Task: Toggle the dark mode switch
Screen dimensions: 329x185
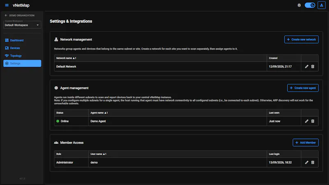Action: [310, 5]
